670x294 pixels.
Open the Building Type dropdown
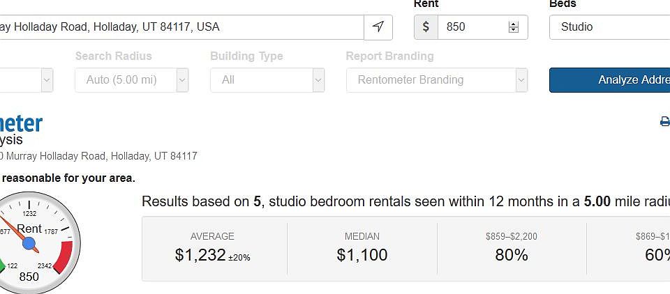pos(267,80)
